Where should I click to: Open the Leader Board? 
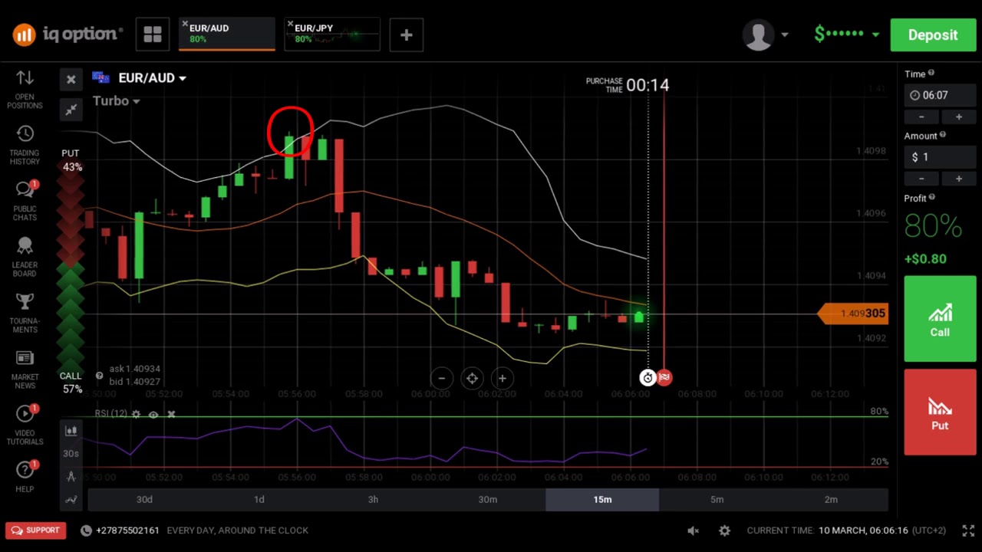(25, 258)
